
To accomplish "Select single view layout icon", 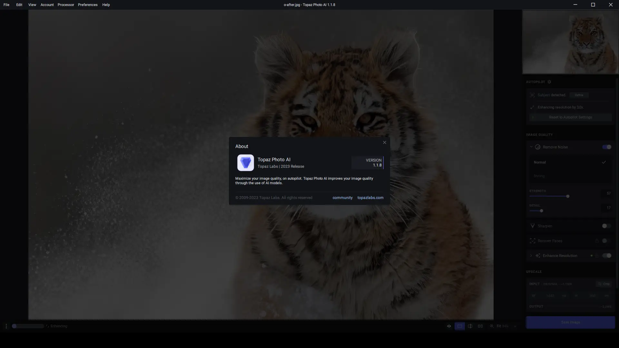I will click(459, 326).
